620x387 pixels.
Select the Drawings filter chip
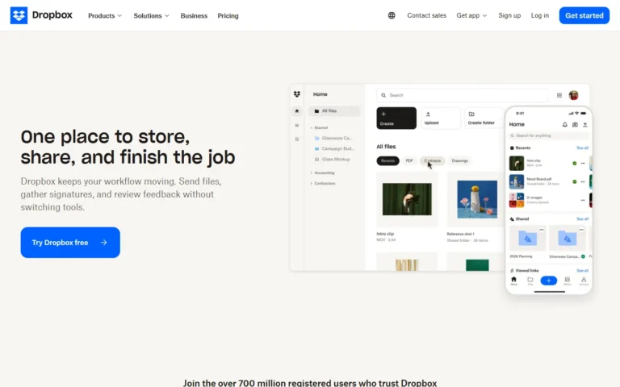coord(460,160)
